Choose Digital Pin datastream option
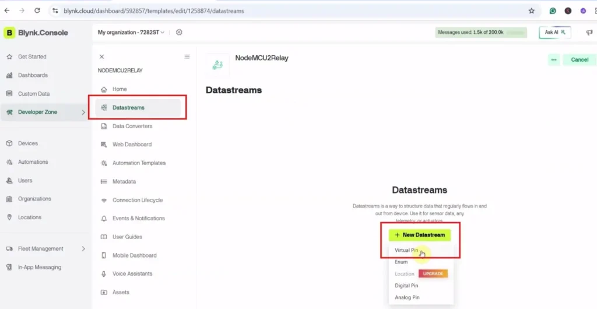 (x=406, y=286)
